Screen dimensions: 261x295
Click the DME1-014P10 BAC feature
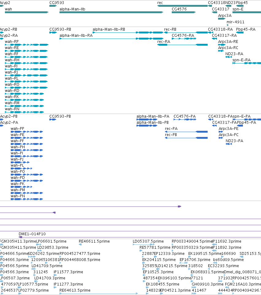pos(140,237)
